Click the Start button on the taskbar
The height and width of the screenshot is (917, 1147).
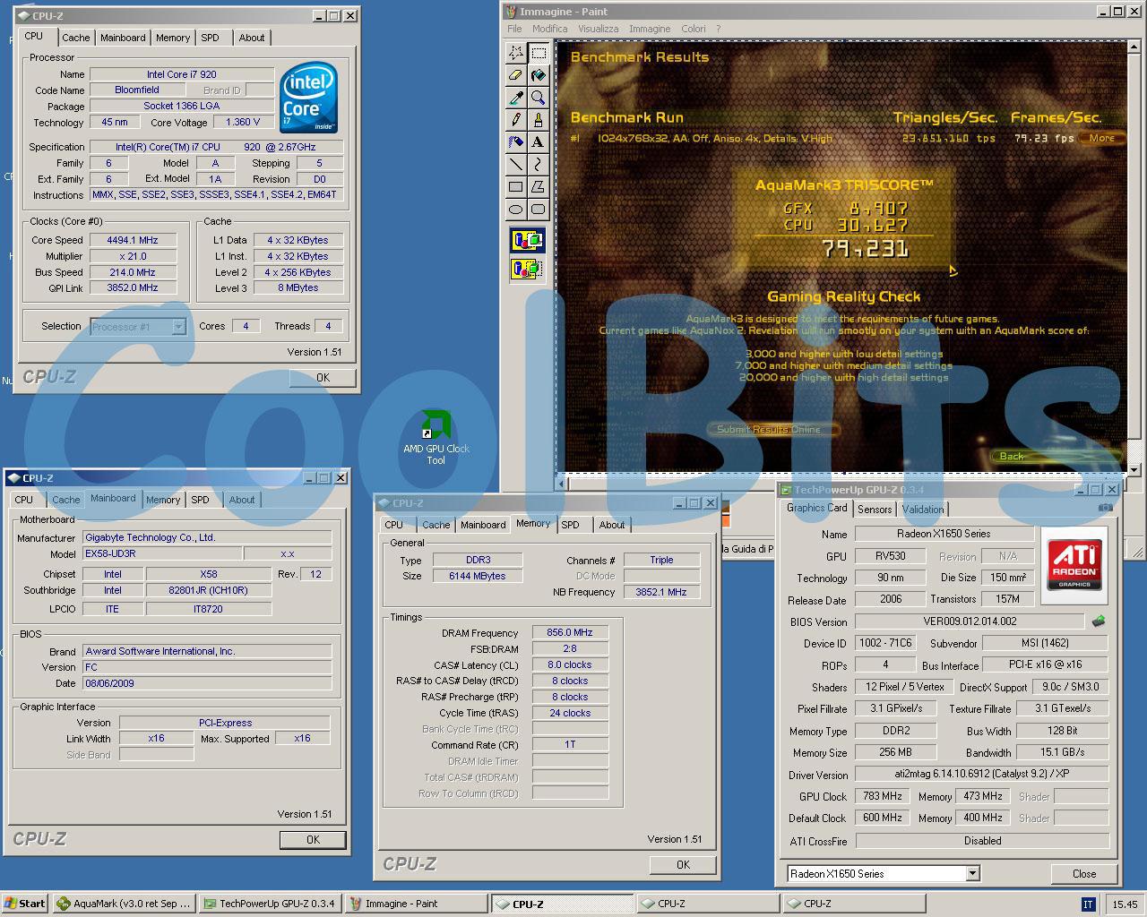[24, 904]
